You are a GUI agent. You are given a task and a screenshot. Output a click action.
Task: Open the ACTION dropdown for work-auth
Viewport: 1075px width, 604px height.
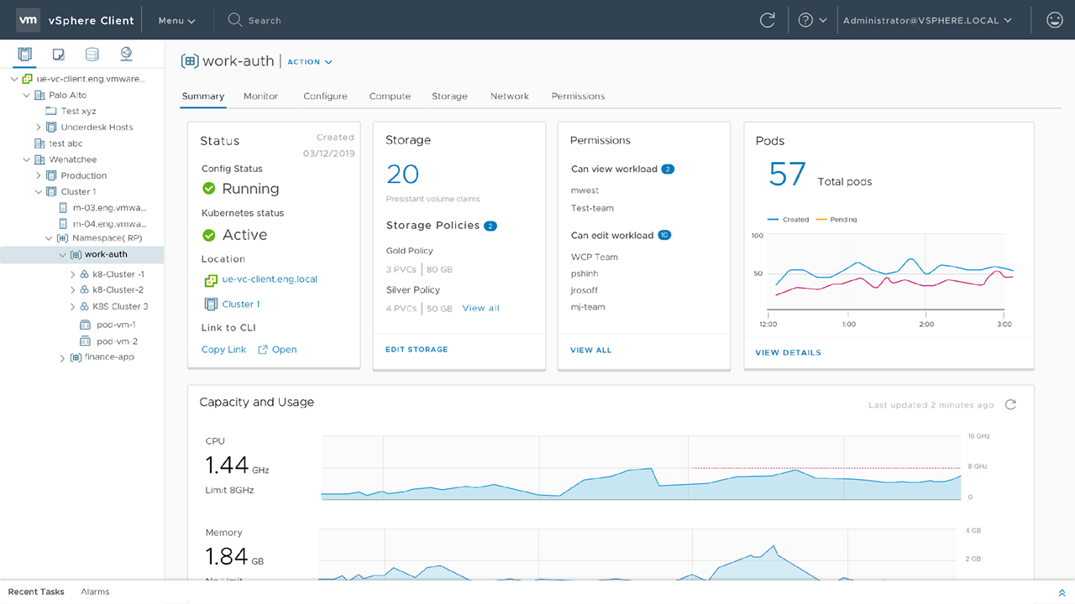[307, 61]
